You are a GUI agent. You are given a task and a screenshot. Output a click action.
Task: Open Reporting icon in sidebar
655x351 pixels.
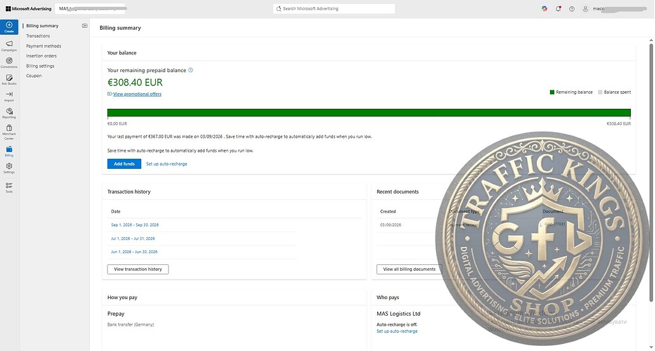[9, 111]
